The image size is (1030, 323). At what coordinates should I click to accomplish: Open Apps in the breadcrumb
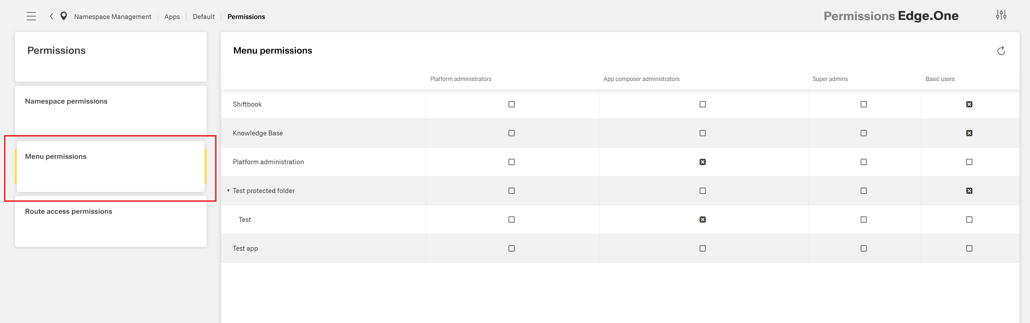172,16
